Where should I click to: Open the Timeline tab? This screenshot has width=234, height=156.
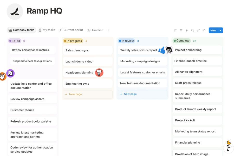pos(95,30)
